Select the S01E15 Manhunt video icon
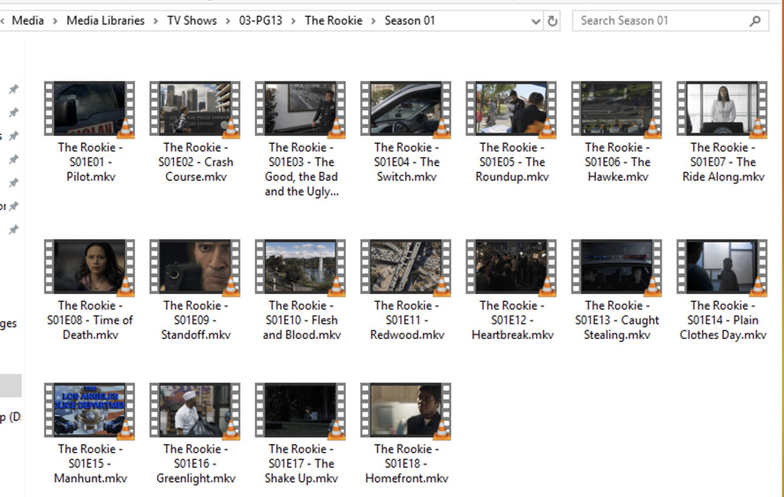784x497 pixels. (x=89, y=410)
